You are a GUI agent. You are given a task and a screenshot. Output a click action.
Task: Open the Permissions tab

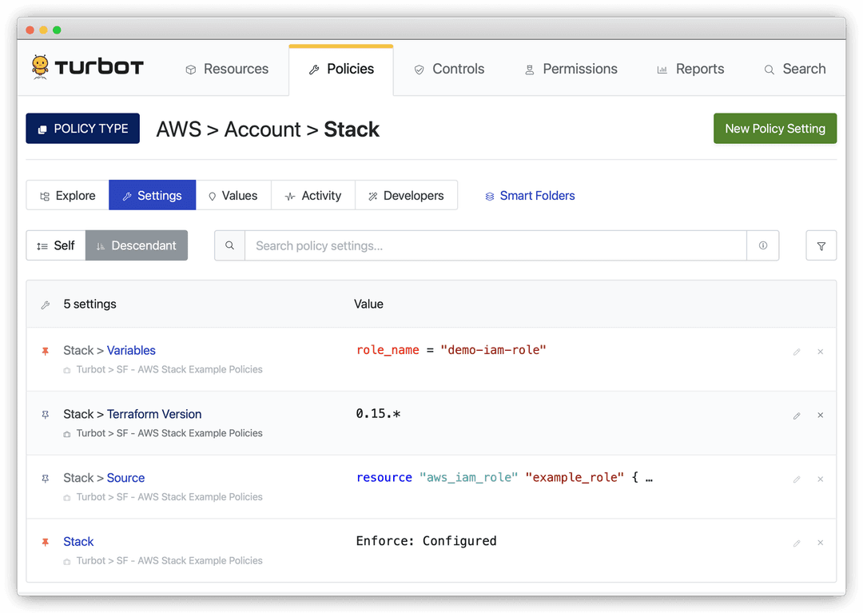[571, 69]
